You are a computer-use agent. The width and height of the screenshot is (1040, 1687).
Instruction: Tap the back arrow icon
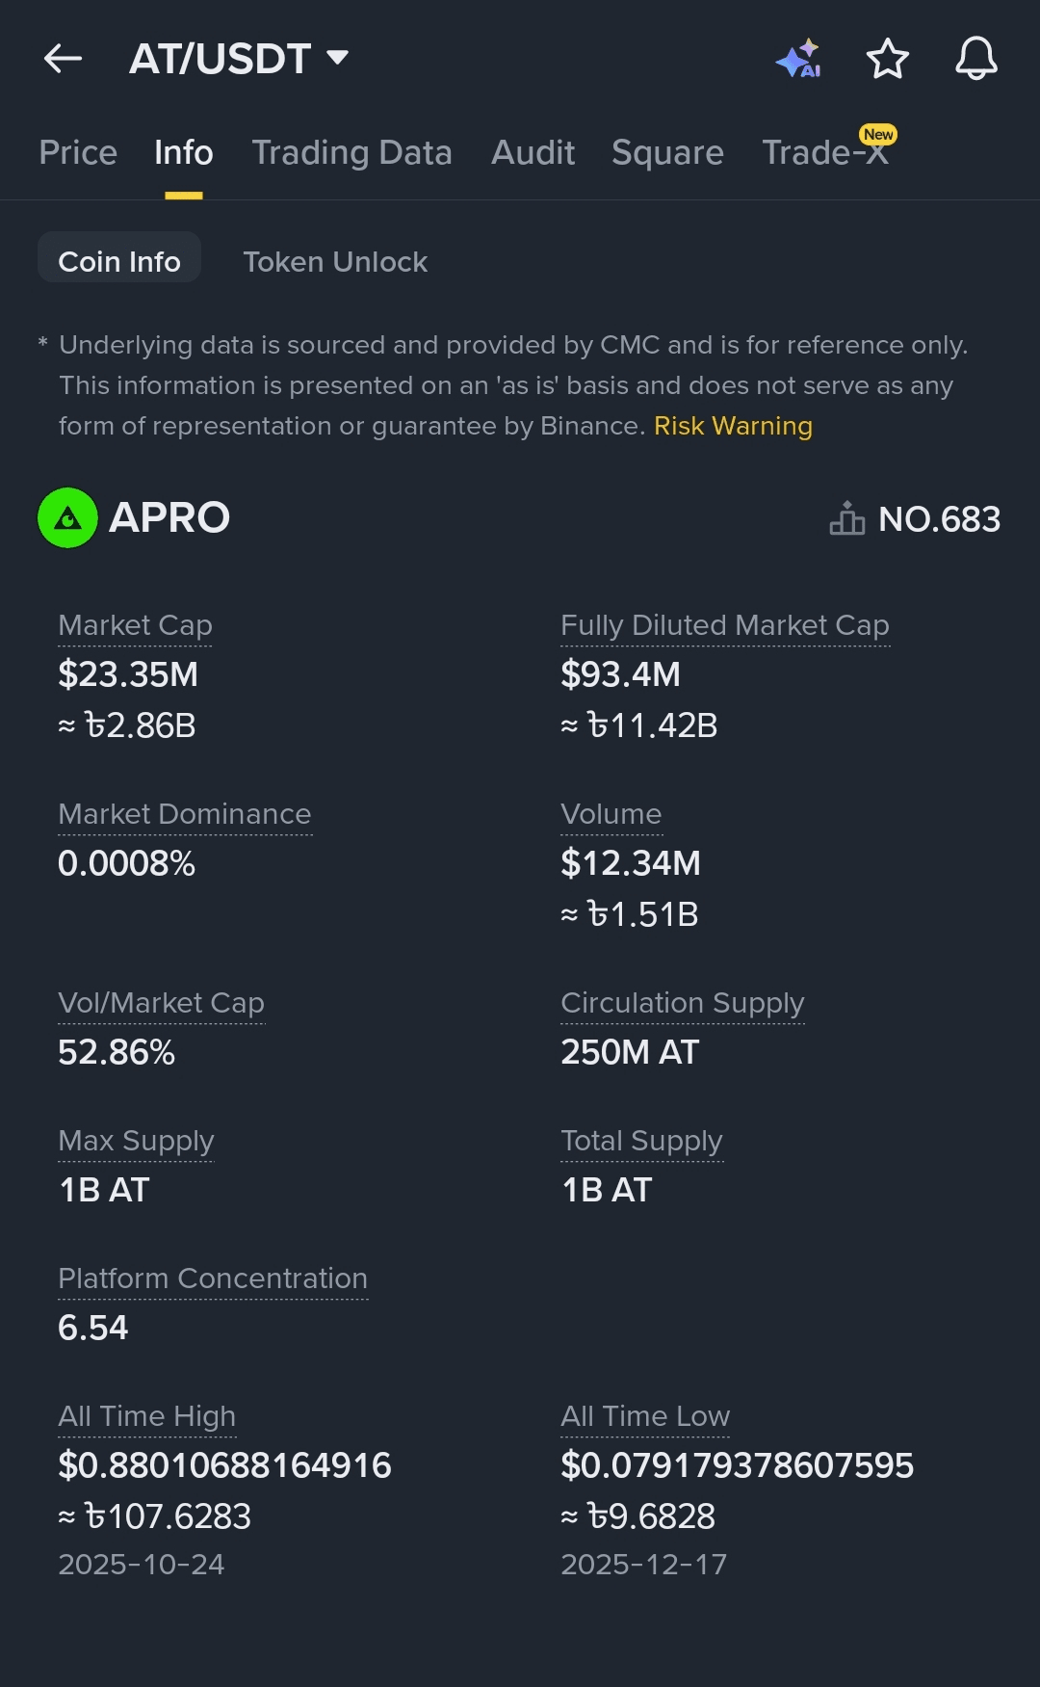[64, 59]
